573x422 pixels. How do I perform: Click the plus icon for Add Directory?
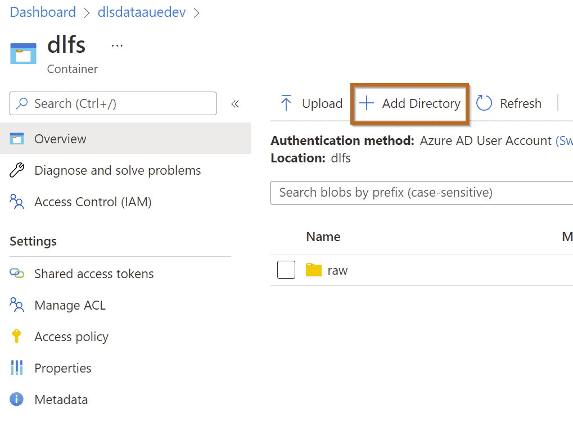click(x=367, y=103)
